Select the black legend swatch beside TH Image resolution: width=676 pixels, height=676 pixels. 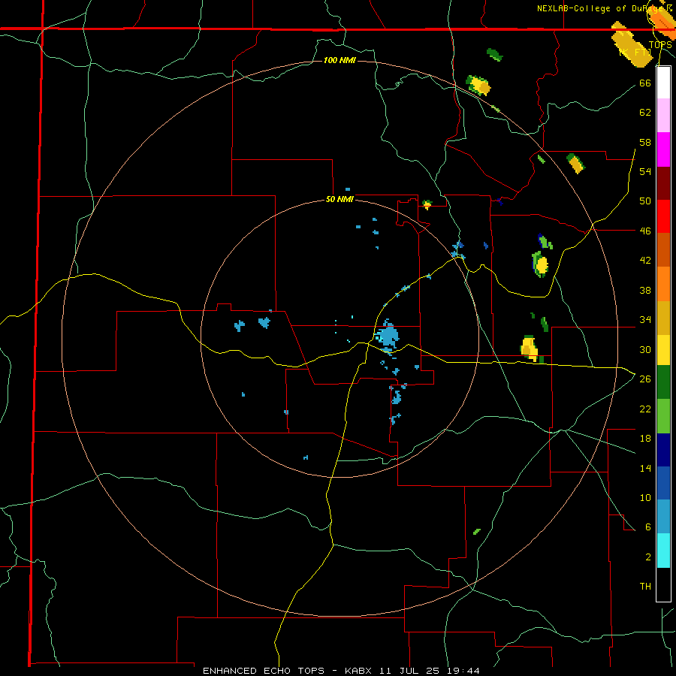point(663,584)
